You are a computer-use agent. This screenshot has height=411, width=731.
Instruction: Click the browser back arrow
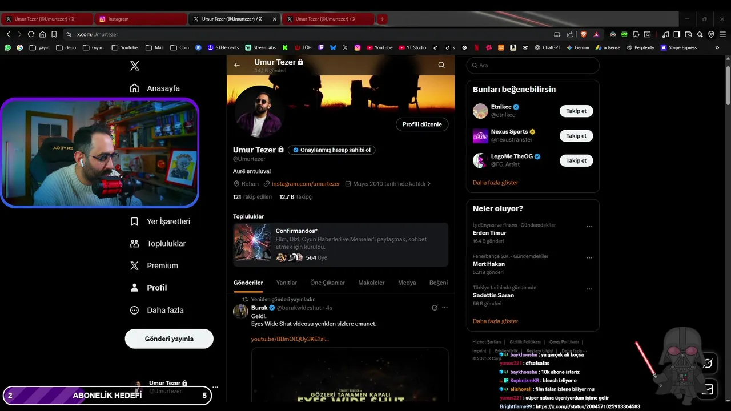point(8,34)
